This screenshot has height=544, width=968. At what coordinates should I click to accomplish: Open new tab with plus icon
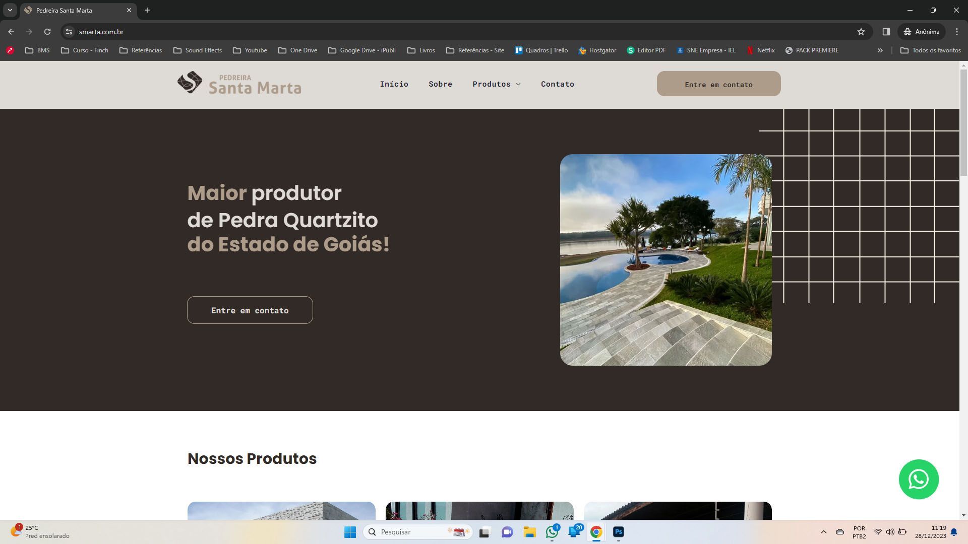pyautogui.click(x=147, y=10)
